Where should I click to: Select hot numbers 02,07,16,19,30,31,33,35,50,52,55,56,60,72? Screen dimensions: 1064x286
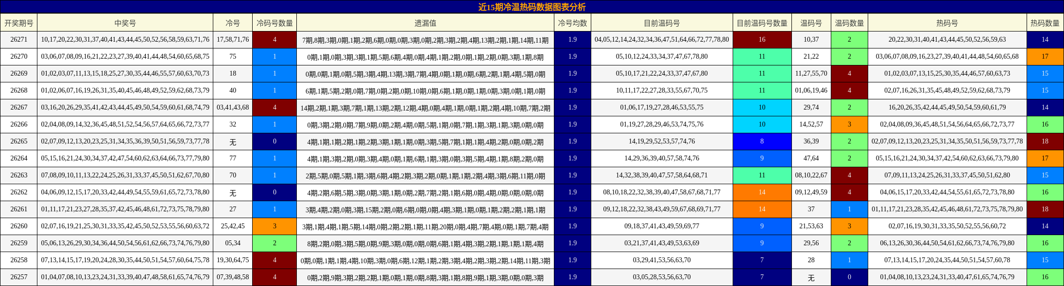click(x=947, y=226)
